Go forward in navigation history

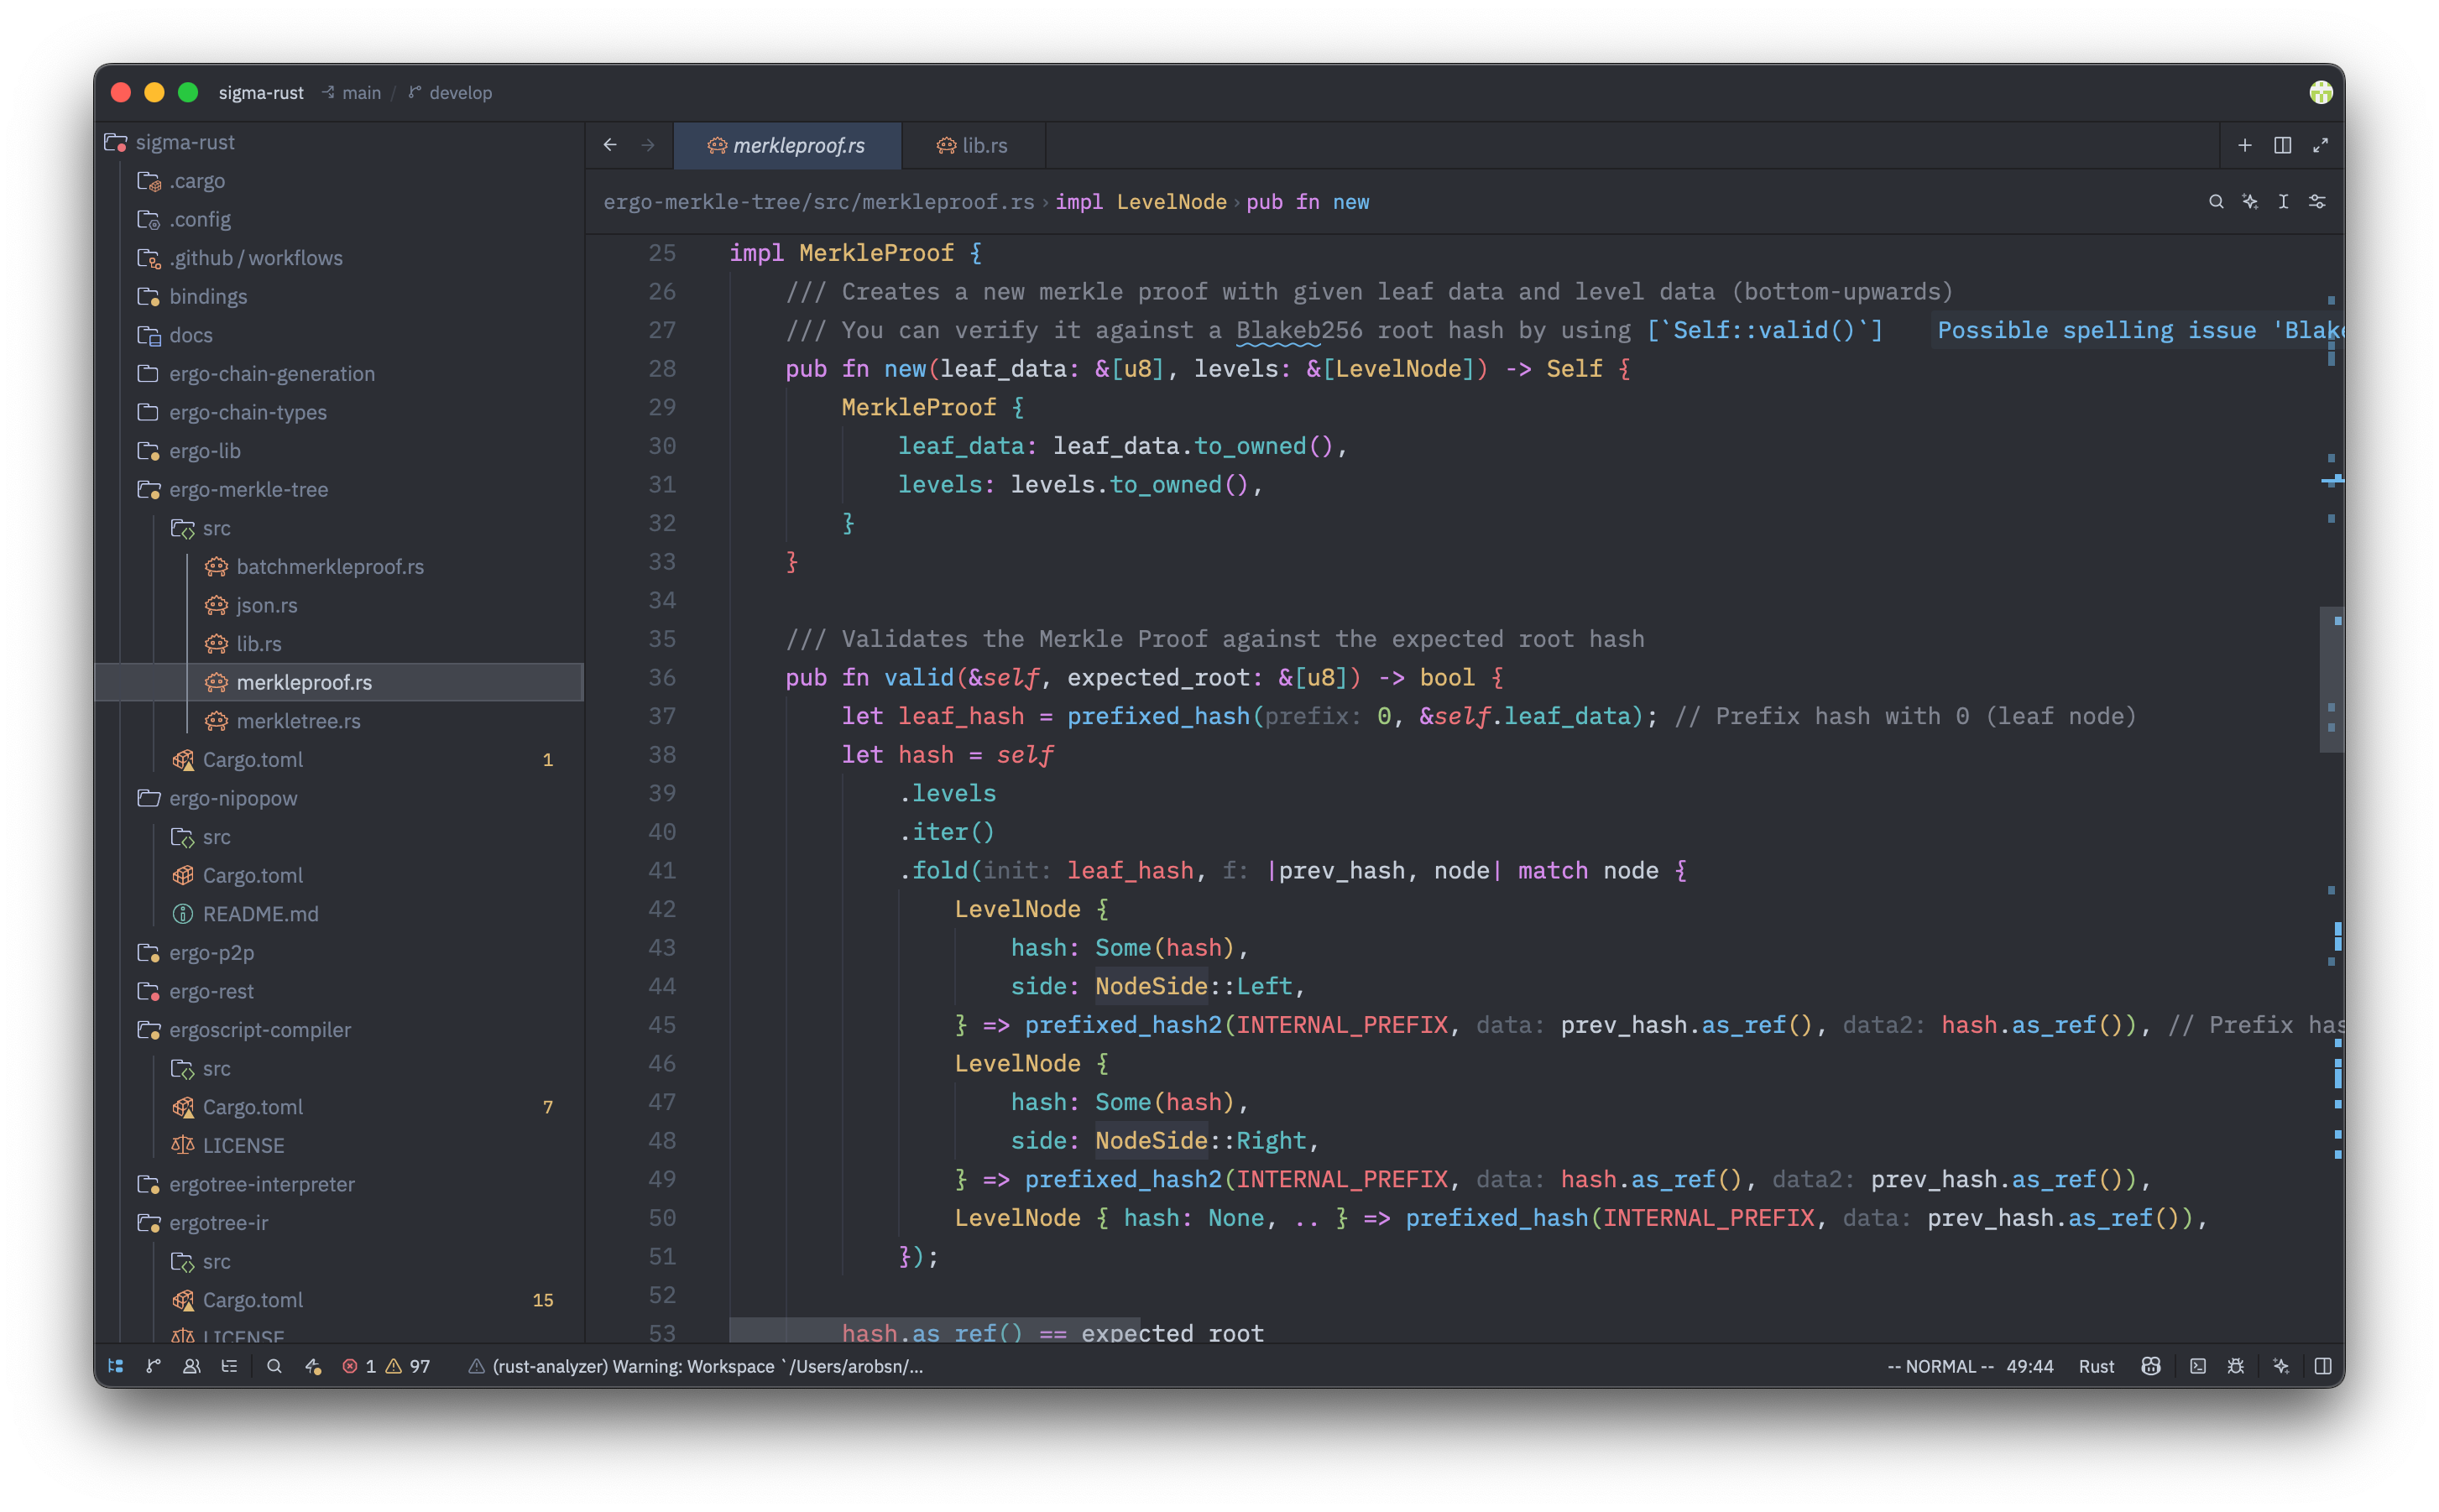click(648, 145)
